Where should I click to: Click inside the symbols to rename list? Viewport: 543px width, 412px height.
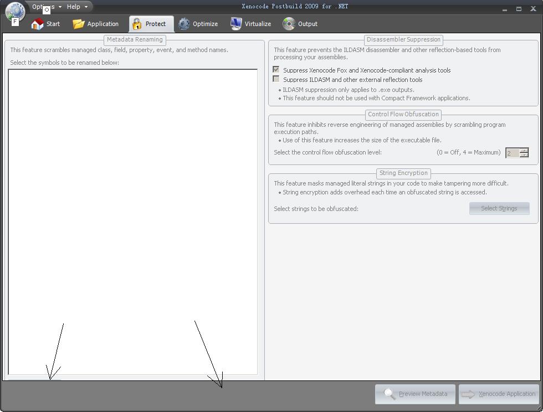tap(132, 222)
